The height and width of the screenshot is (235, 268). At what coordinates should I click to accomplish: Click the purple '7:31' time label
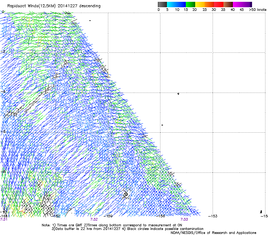coord(4,219)
